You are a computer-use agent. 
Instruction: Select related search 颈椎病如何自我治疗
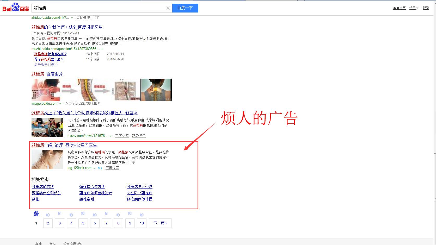point(96,193)
